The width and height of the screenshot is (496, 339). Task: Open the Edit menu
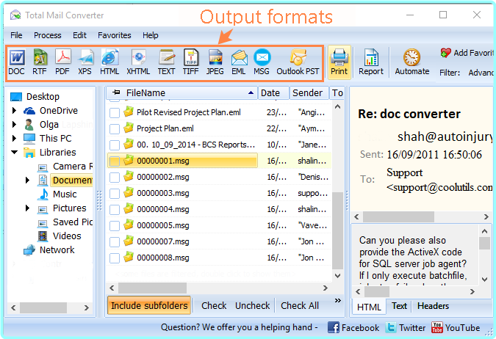coord(79,35)
